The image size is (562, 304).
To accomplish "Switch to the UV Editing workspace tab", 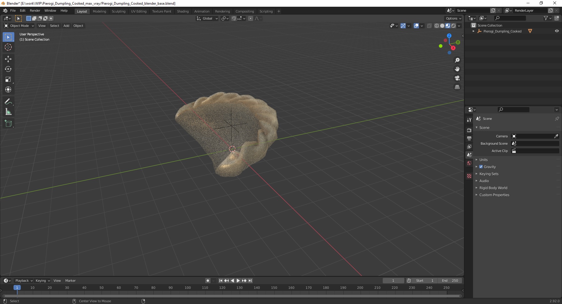I will (139, 11).
